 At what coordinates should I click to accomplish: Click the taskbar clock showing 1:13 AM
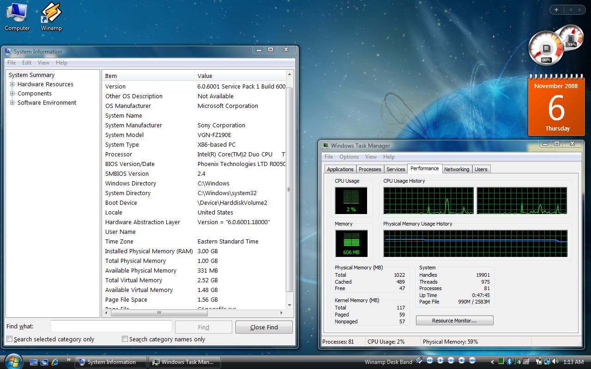point(573,362)
